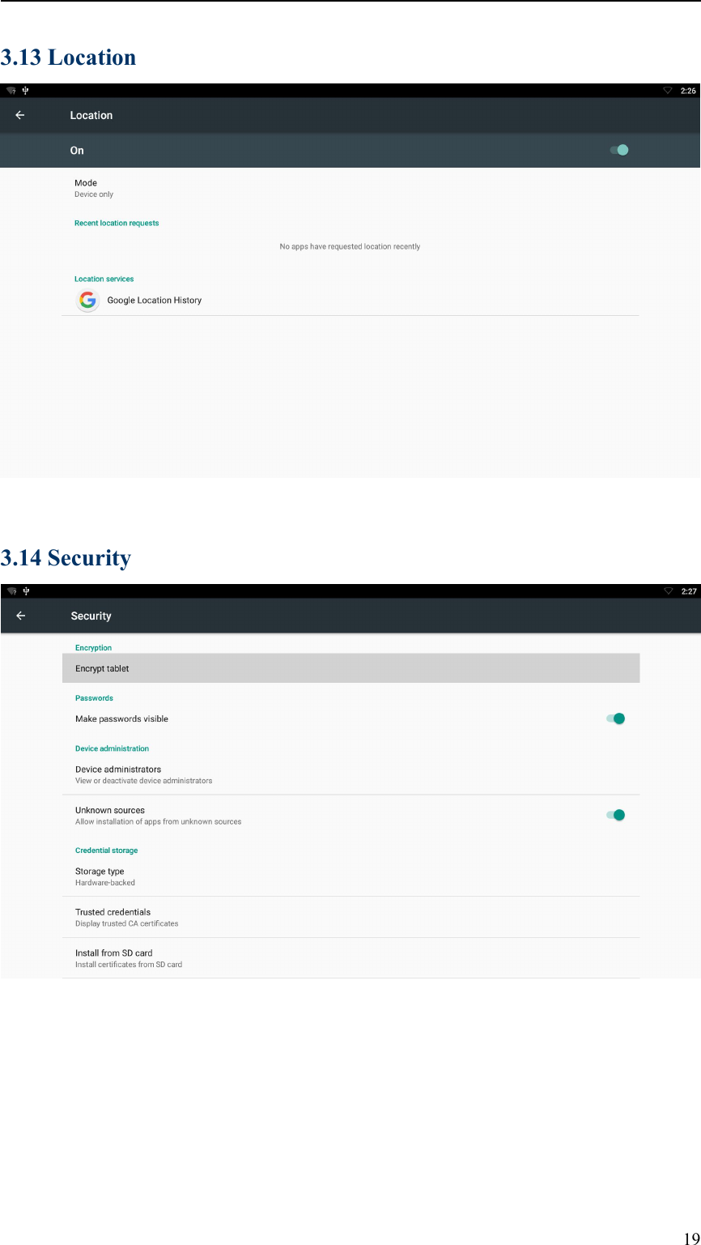
Task: Select Encrypt tablet option
Action: coord(350,668)
